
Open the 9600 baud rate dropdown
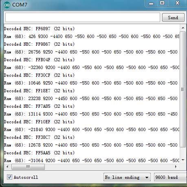(170, 177)
